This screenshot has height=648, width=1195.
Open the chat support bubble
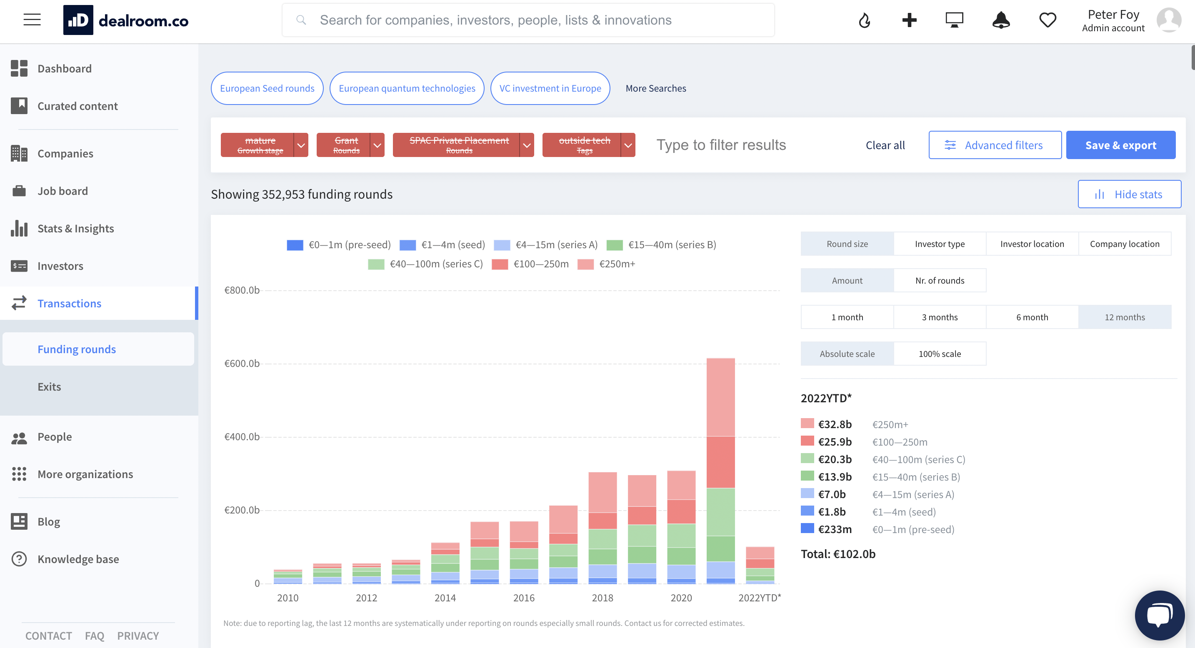click(x=1159, y=615)
